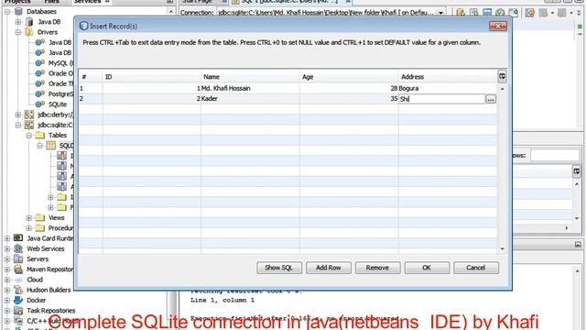The width and height of the screenshot is (586, 330).
Task: Click the Show SQL button
Action: tap(278, 268)
